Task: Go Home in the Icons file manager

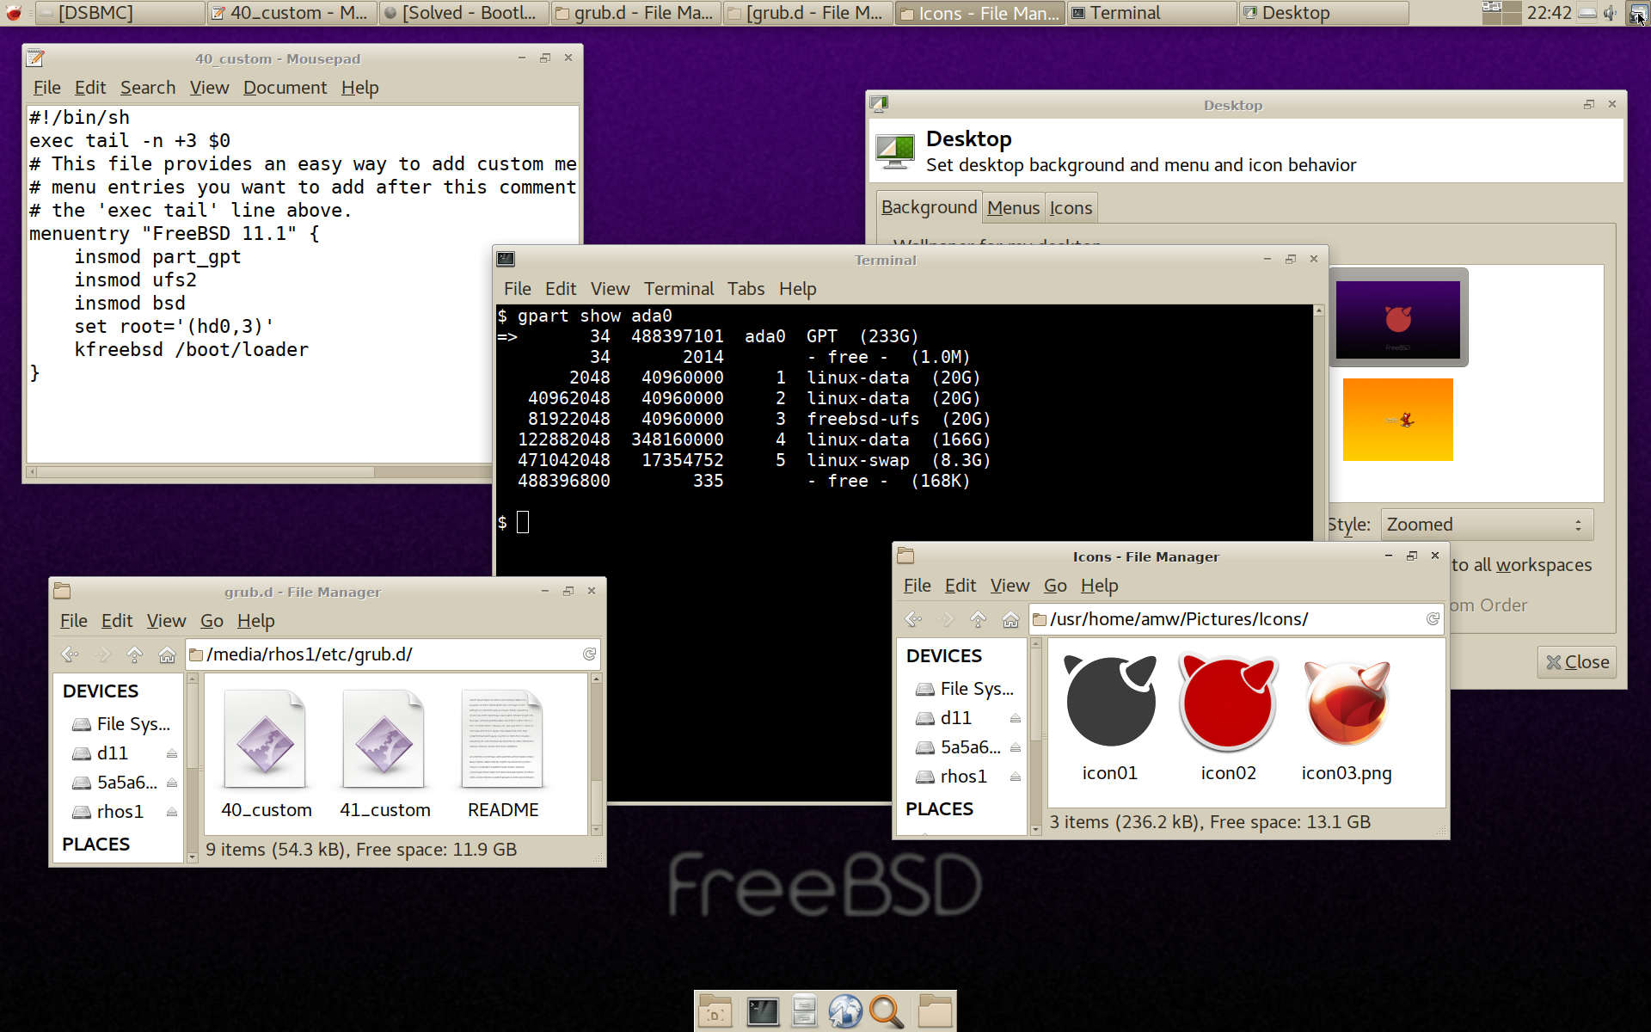Action: [1010, 619]
